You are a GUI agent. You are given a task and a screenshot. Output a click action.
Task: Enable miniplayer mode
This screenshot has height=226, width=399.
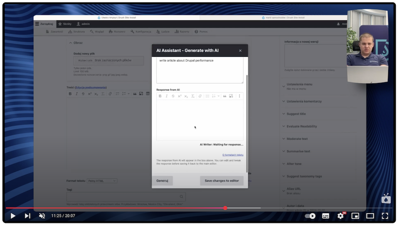[x=355, y=216]
